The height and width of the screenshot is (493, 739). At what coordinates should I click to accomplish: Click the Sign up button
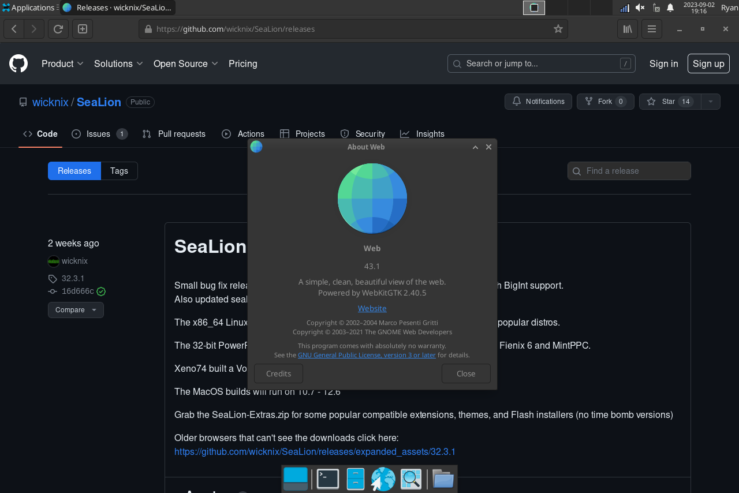click(708, 64)
